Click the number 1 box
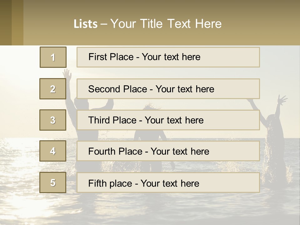Screen dimensions: 300x225 [x=53, y=57]
